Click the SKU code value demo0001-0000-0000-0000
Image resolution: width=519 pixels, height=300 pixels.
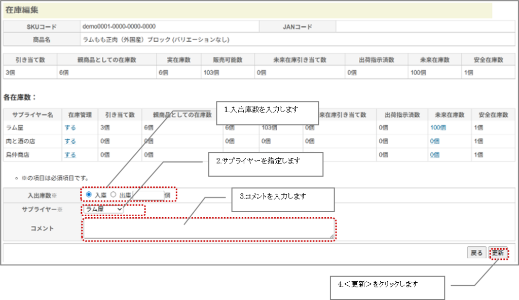pos(119,26)
